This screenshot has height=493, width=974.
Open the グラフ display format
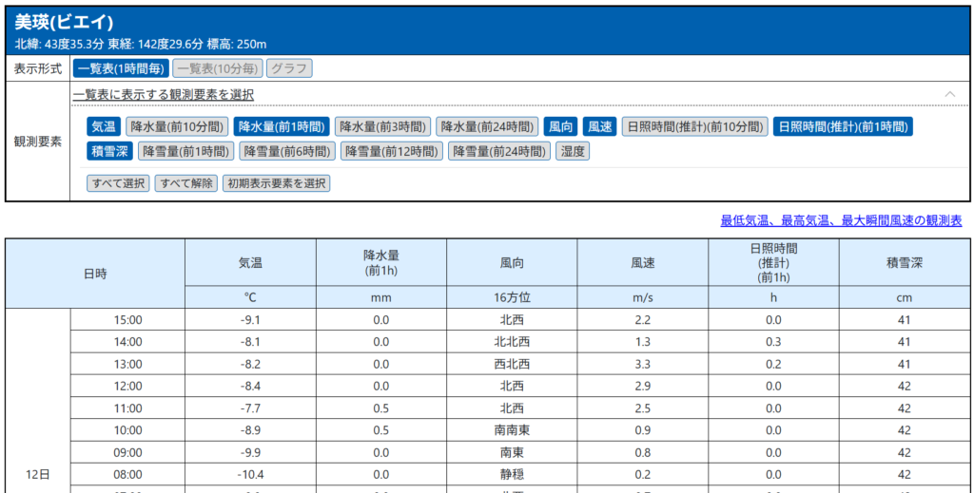288,68
